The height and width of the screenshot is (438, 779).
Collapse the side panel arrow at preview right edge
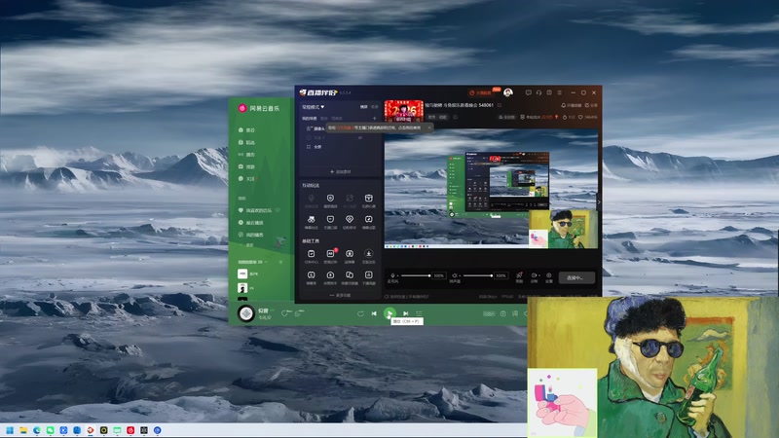click(599, 202)
